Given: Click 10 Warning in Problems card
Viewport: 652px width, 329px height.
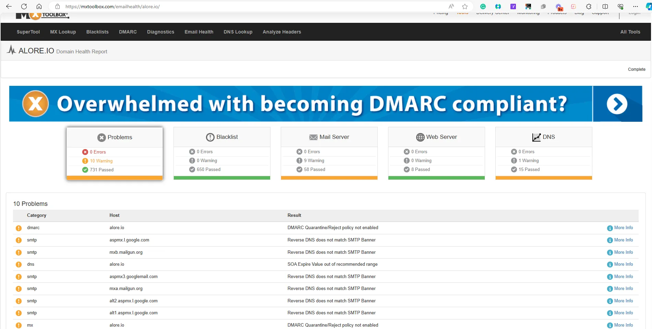Looking at the screenshot, I should pos(101,161).
